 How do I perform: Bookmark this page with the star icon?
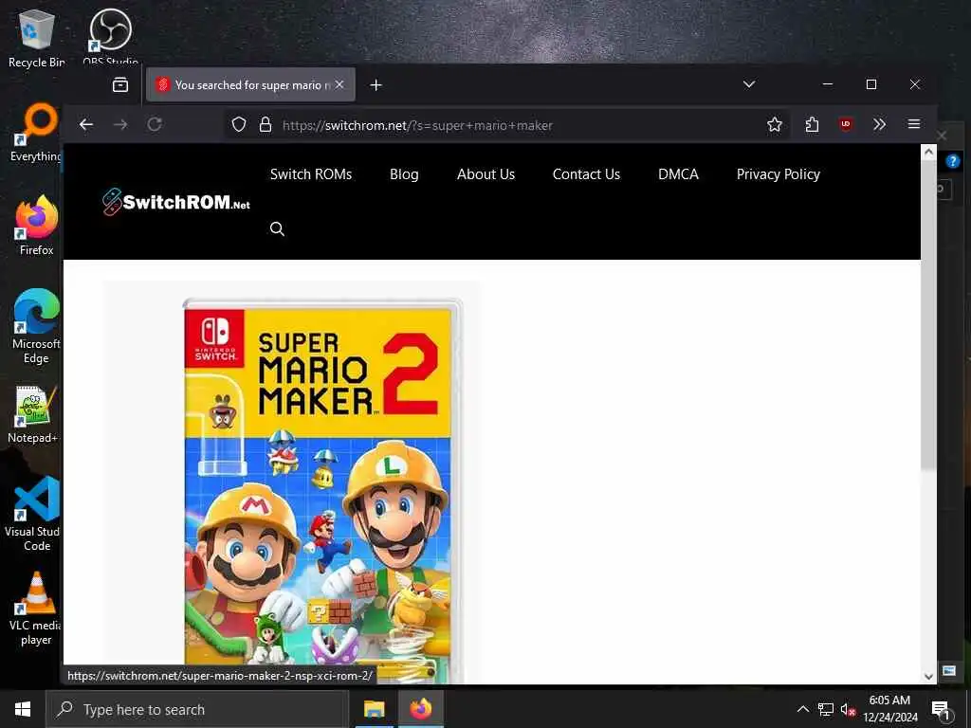coord(774,124)
